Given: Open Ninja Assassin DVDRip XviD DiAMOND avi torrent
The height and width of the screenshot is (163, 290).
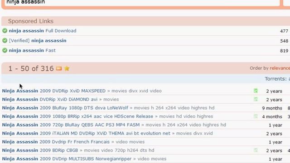Looking at the screenshot, I should [x=50, y=100].
